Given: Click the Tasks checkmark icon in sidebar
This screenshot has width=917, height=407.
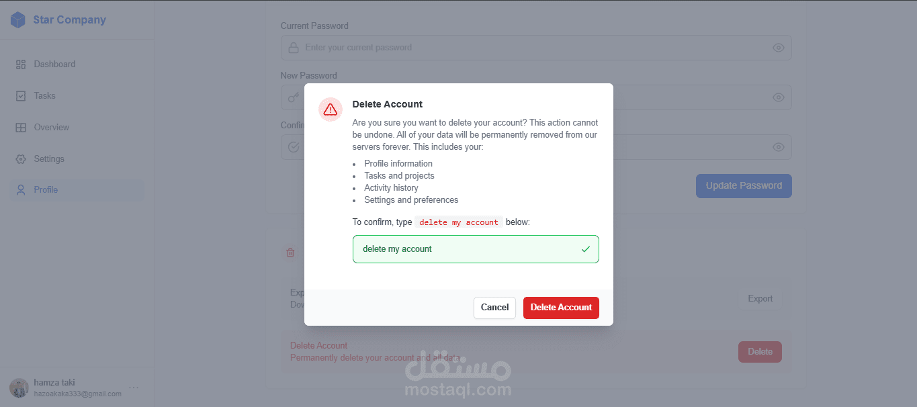Looking at the screenshot, I should point(21,96).
